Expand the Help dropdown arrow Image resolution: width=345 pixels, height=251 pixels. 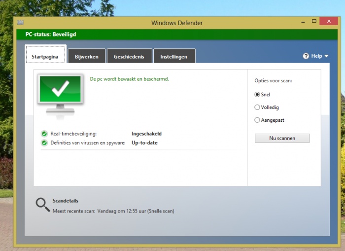tap(326, 57)
